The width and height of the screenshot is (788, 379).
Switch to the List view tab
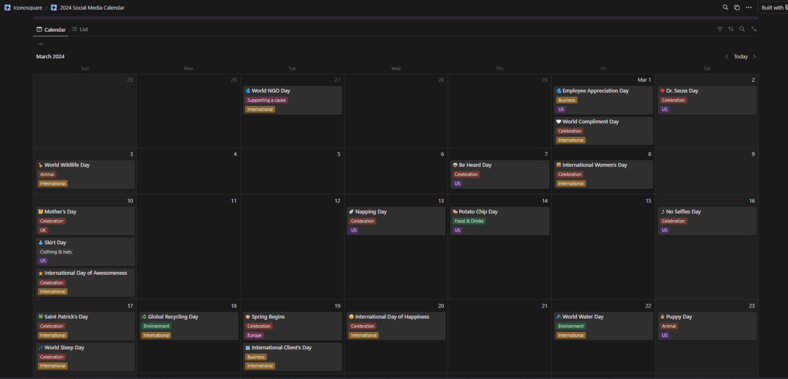(80, 29)
